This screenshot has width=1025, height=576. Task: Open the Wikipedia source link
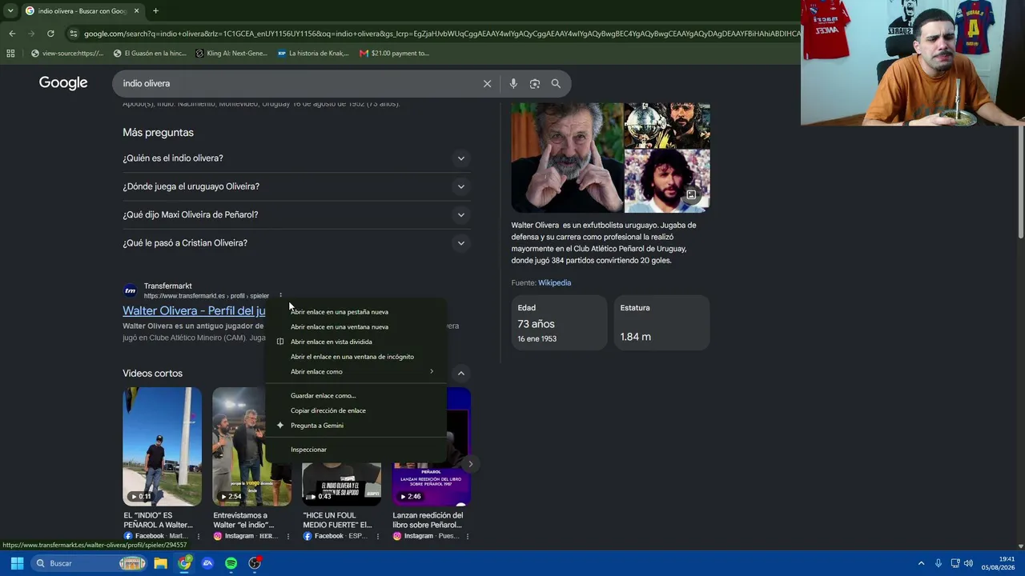click(x=554, y=282)
